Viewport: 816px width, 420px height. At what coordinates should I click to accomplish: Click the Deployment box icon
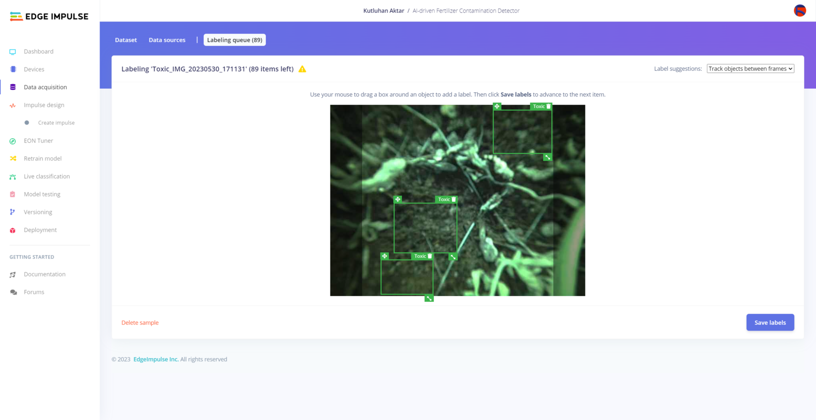13,230
